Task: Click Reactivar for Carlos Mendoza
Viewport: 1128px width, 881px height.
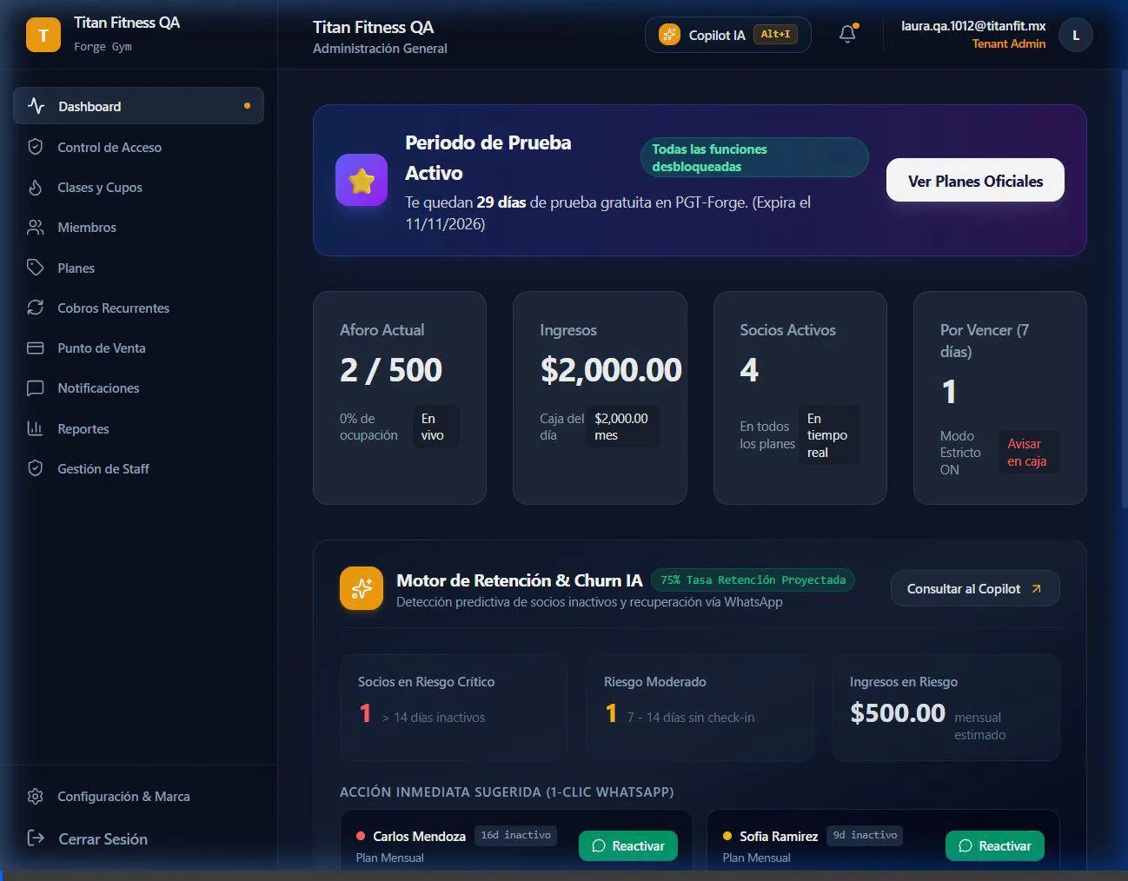Action: [628, 845]
